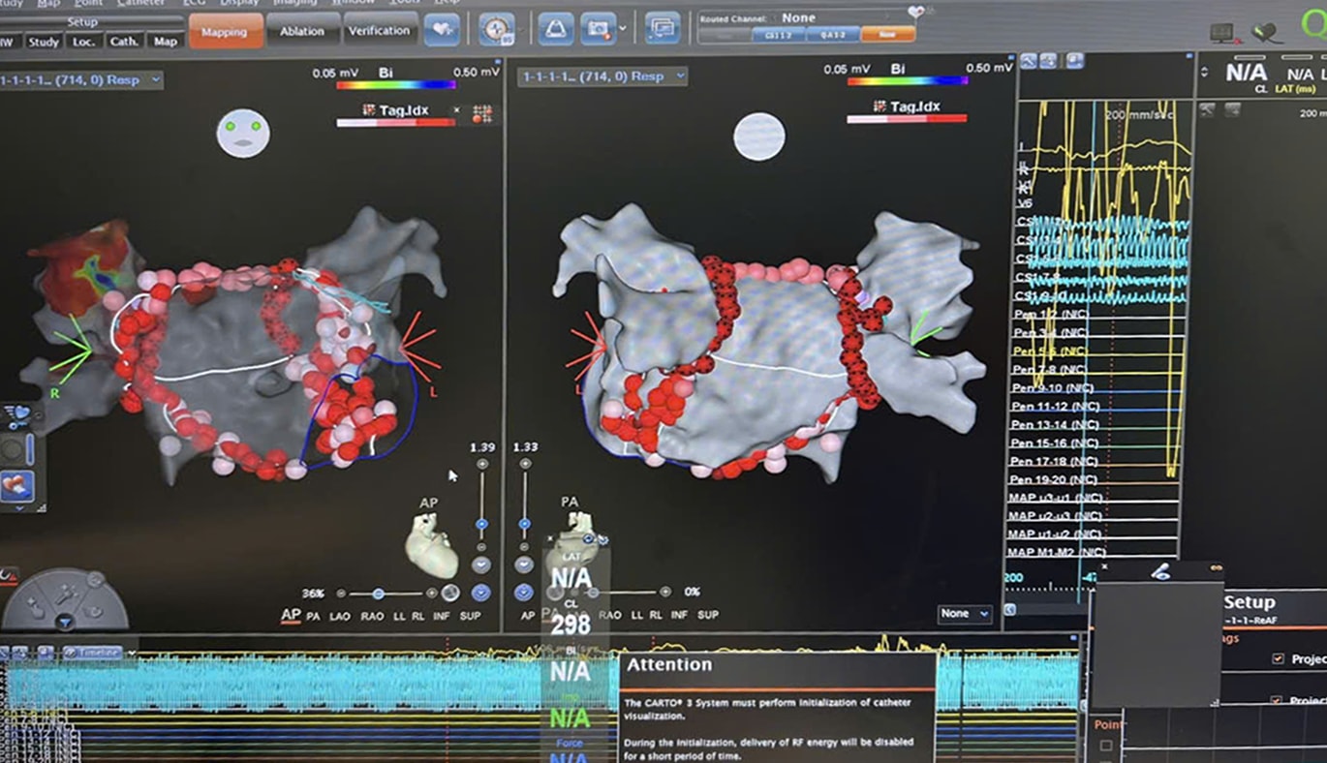Screen dimensions: 1327x763
Task: Open the None dropdown below right map
Action: [x=966, y=614]
